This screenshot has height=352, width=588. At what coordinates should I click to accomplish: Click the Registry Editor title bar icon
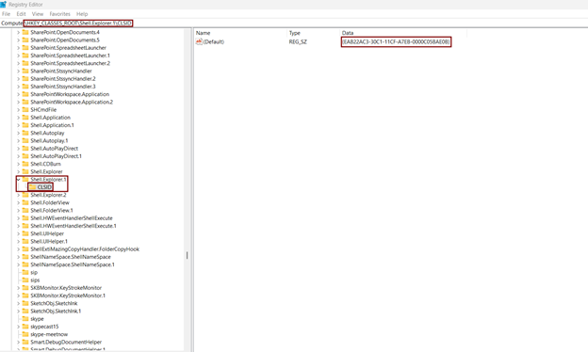[4, 5]
